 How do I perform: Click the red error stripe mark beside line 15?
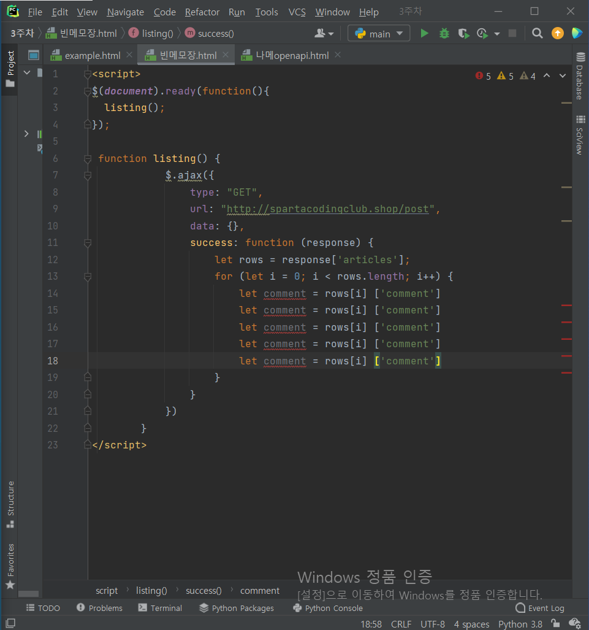click(566, 305)
